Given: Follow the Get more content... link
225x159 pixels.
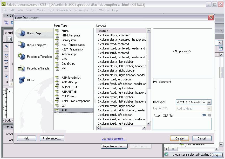Looking at the screenshot, I should [x=114, y=139].
